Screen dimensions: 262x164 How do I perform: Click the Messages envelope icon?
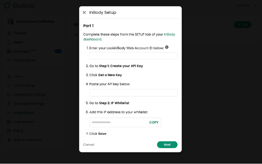9,51
